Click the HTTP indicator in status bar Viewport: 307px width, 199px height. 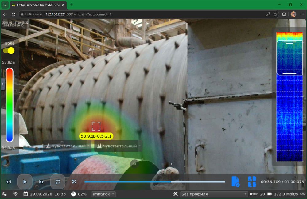click(x=254, y=194)
